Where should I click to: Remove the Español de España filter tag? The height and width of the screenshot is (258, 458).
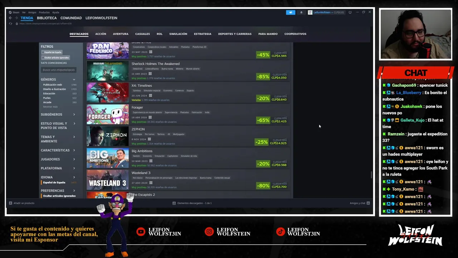pyautogui.click(x=52, y=52)
